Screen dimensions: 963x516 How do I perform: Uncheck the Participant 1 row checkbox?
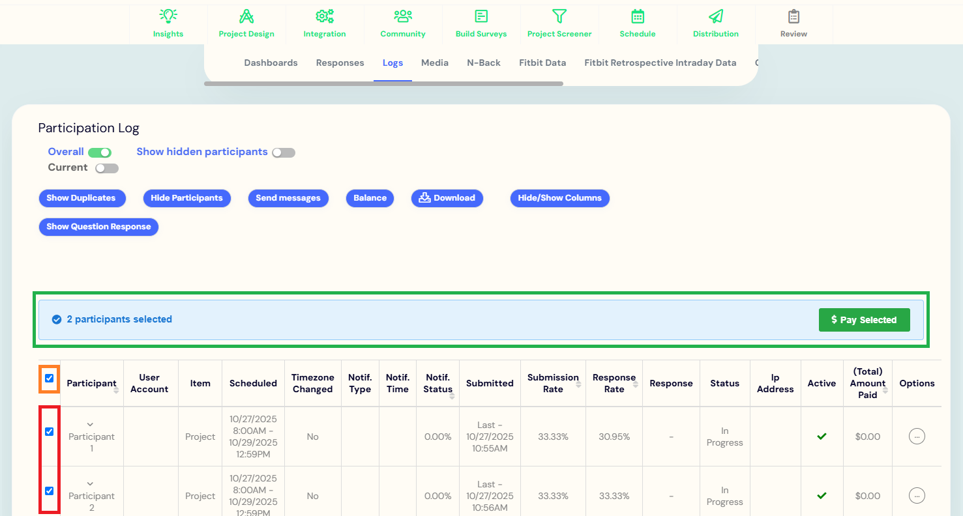click(50, 431)
